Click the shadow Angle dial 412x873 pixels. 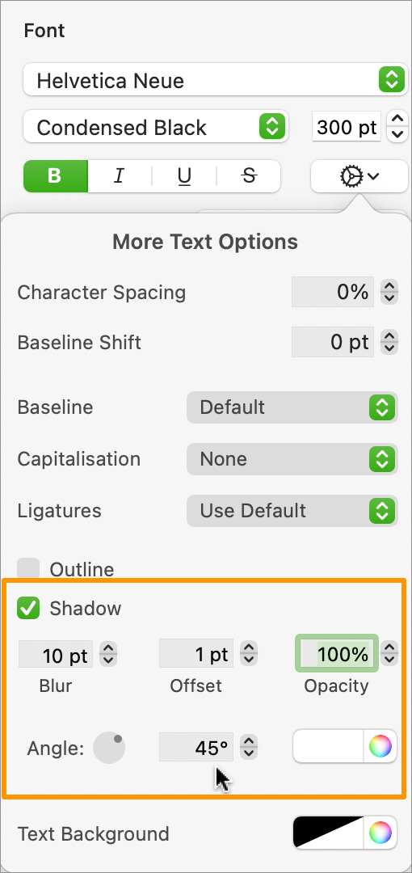tap(109, 749)
